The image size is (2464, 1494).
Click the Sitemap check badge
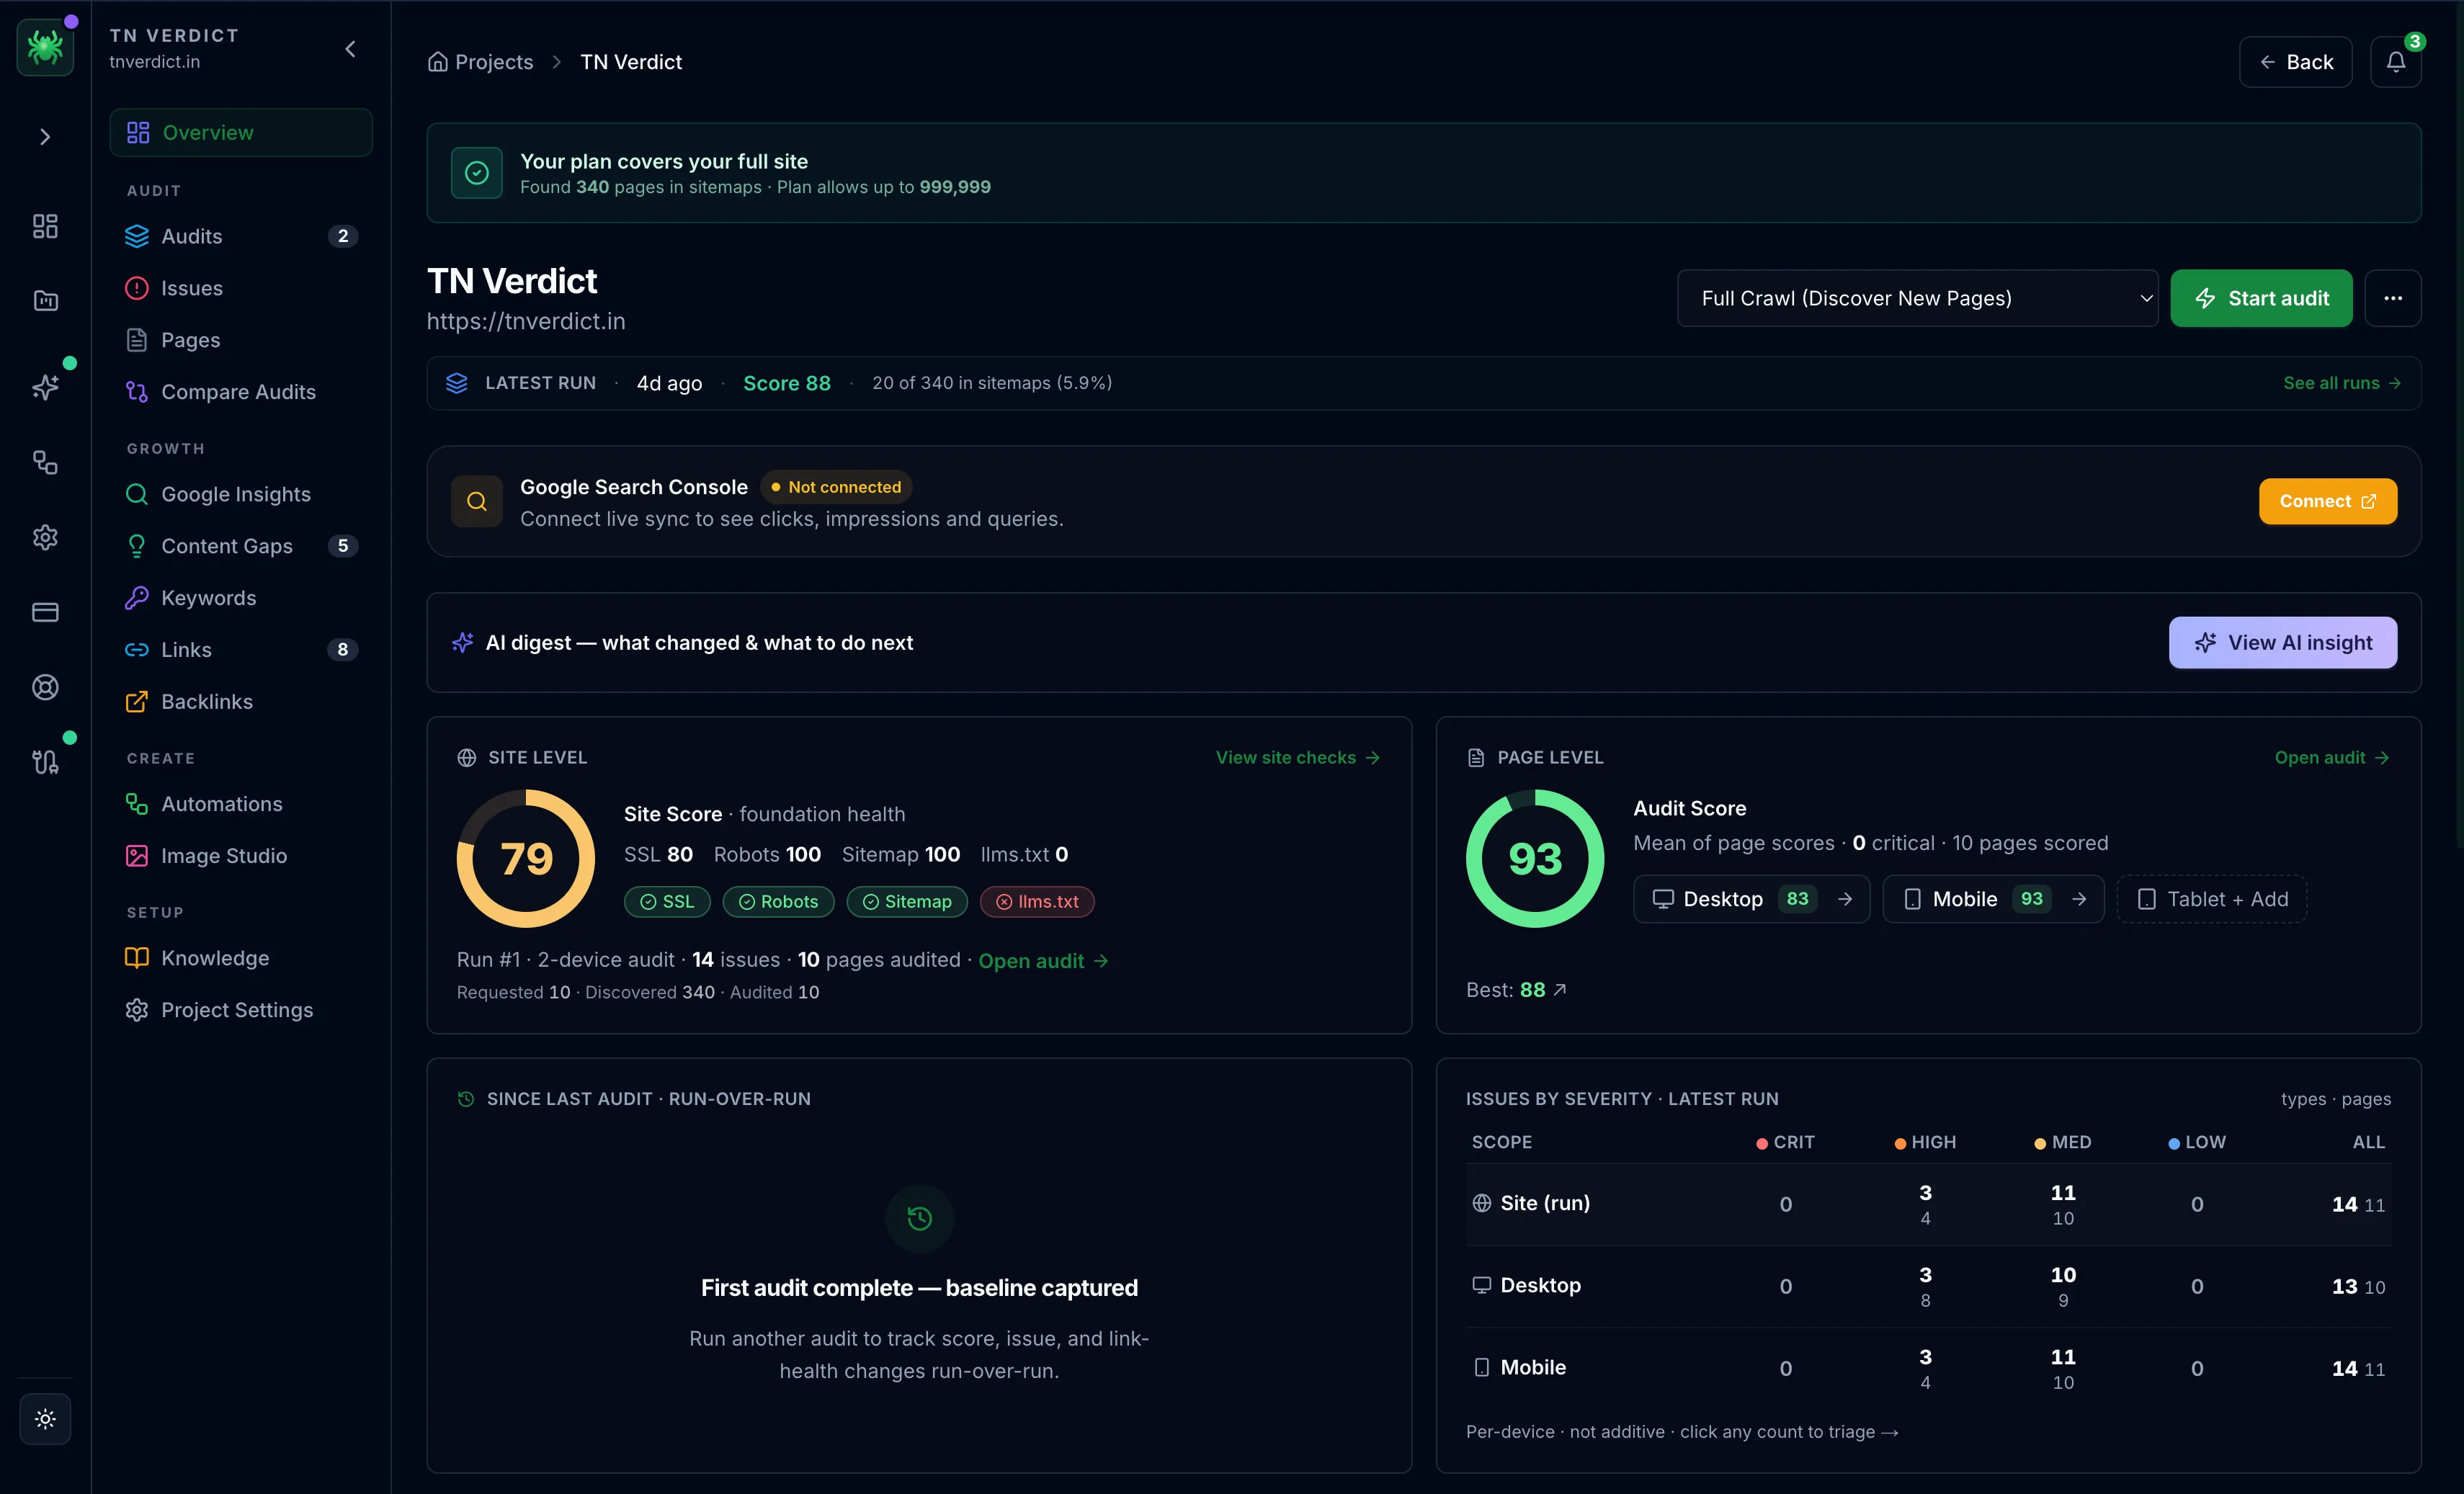[907, 901]
